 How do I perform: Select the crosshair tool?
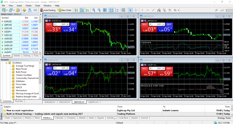pos(136,10)
